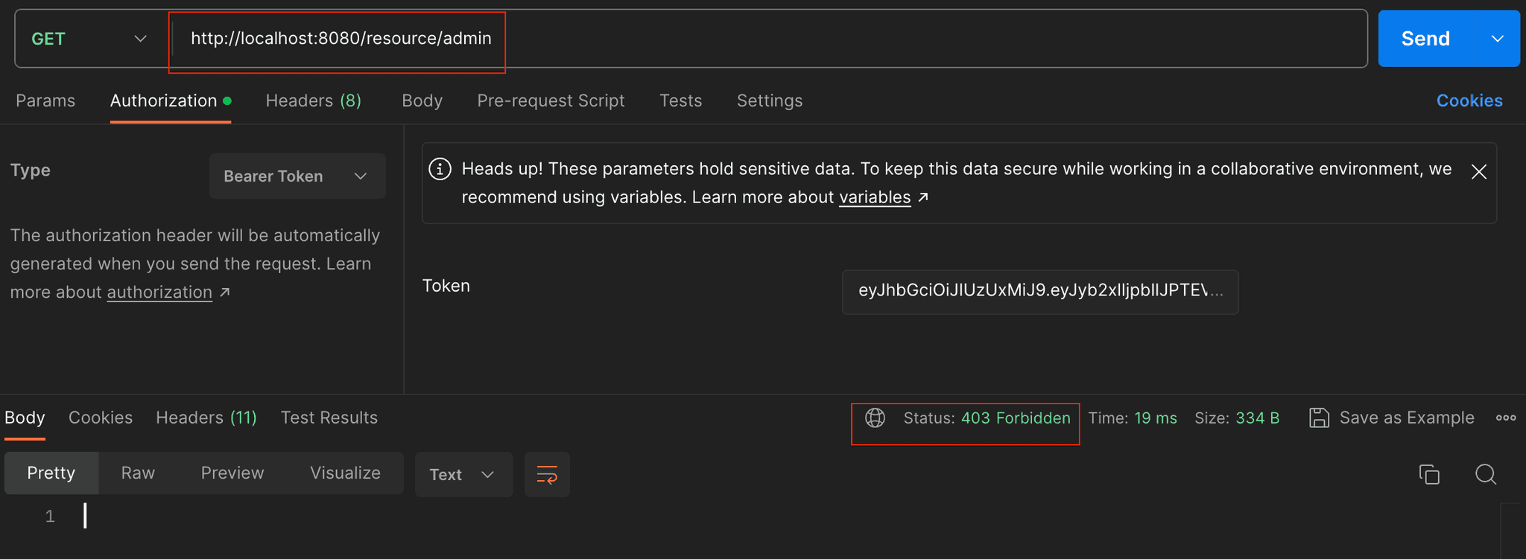This screenshot has height=559, width=1526.
Task: Dismiss the Heads up sensitive data banner
Action: [1478, 172]
